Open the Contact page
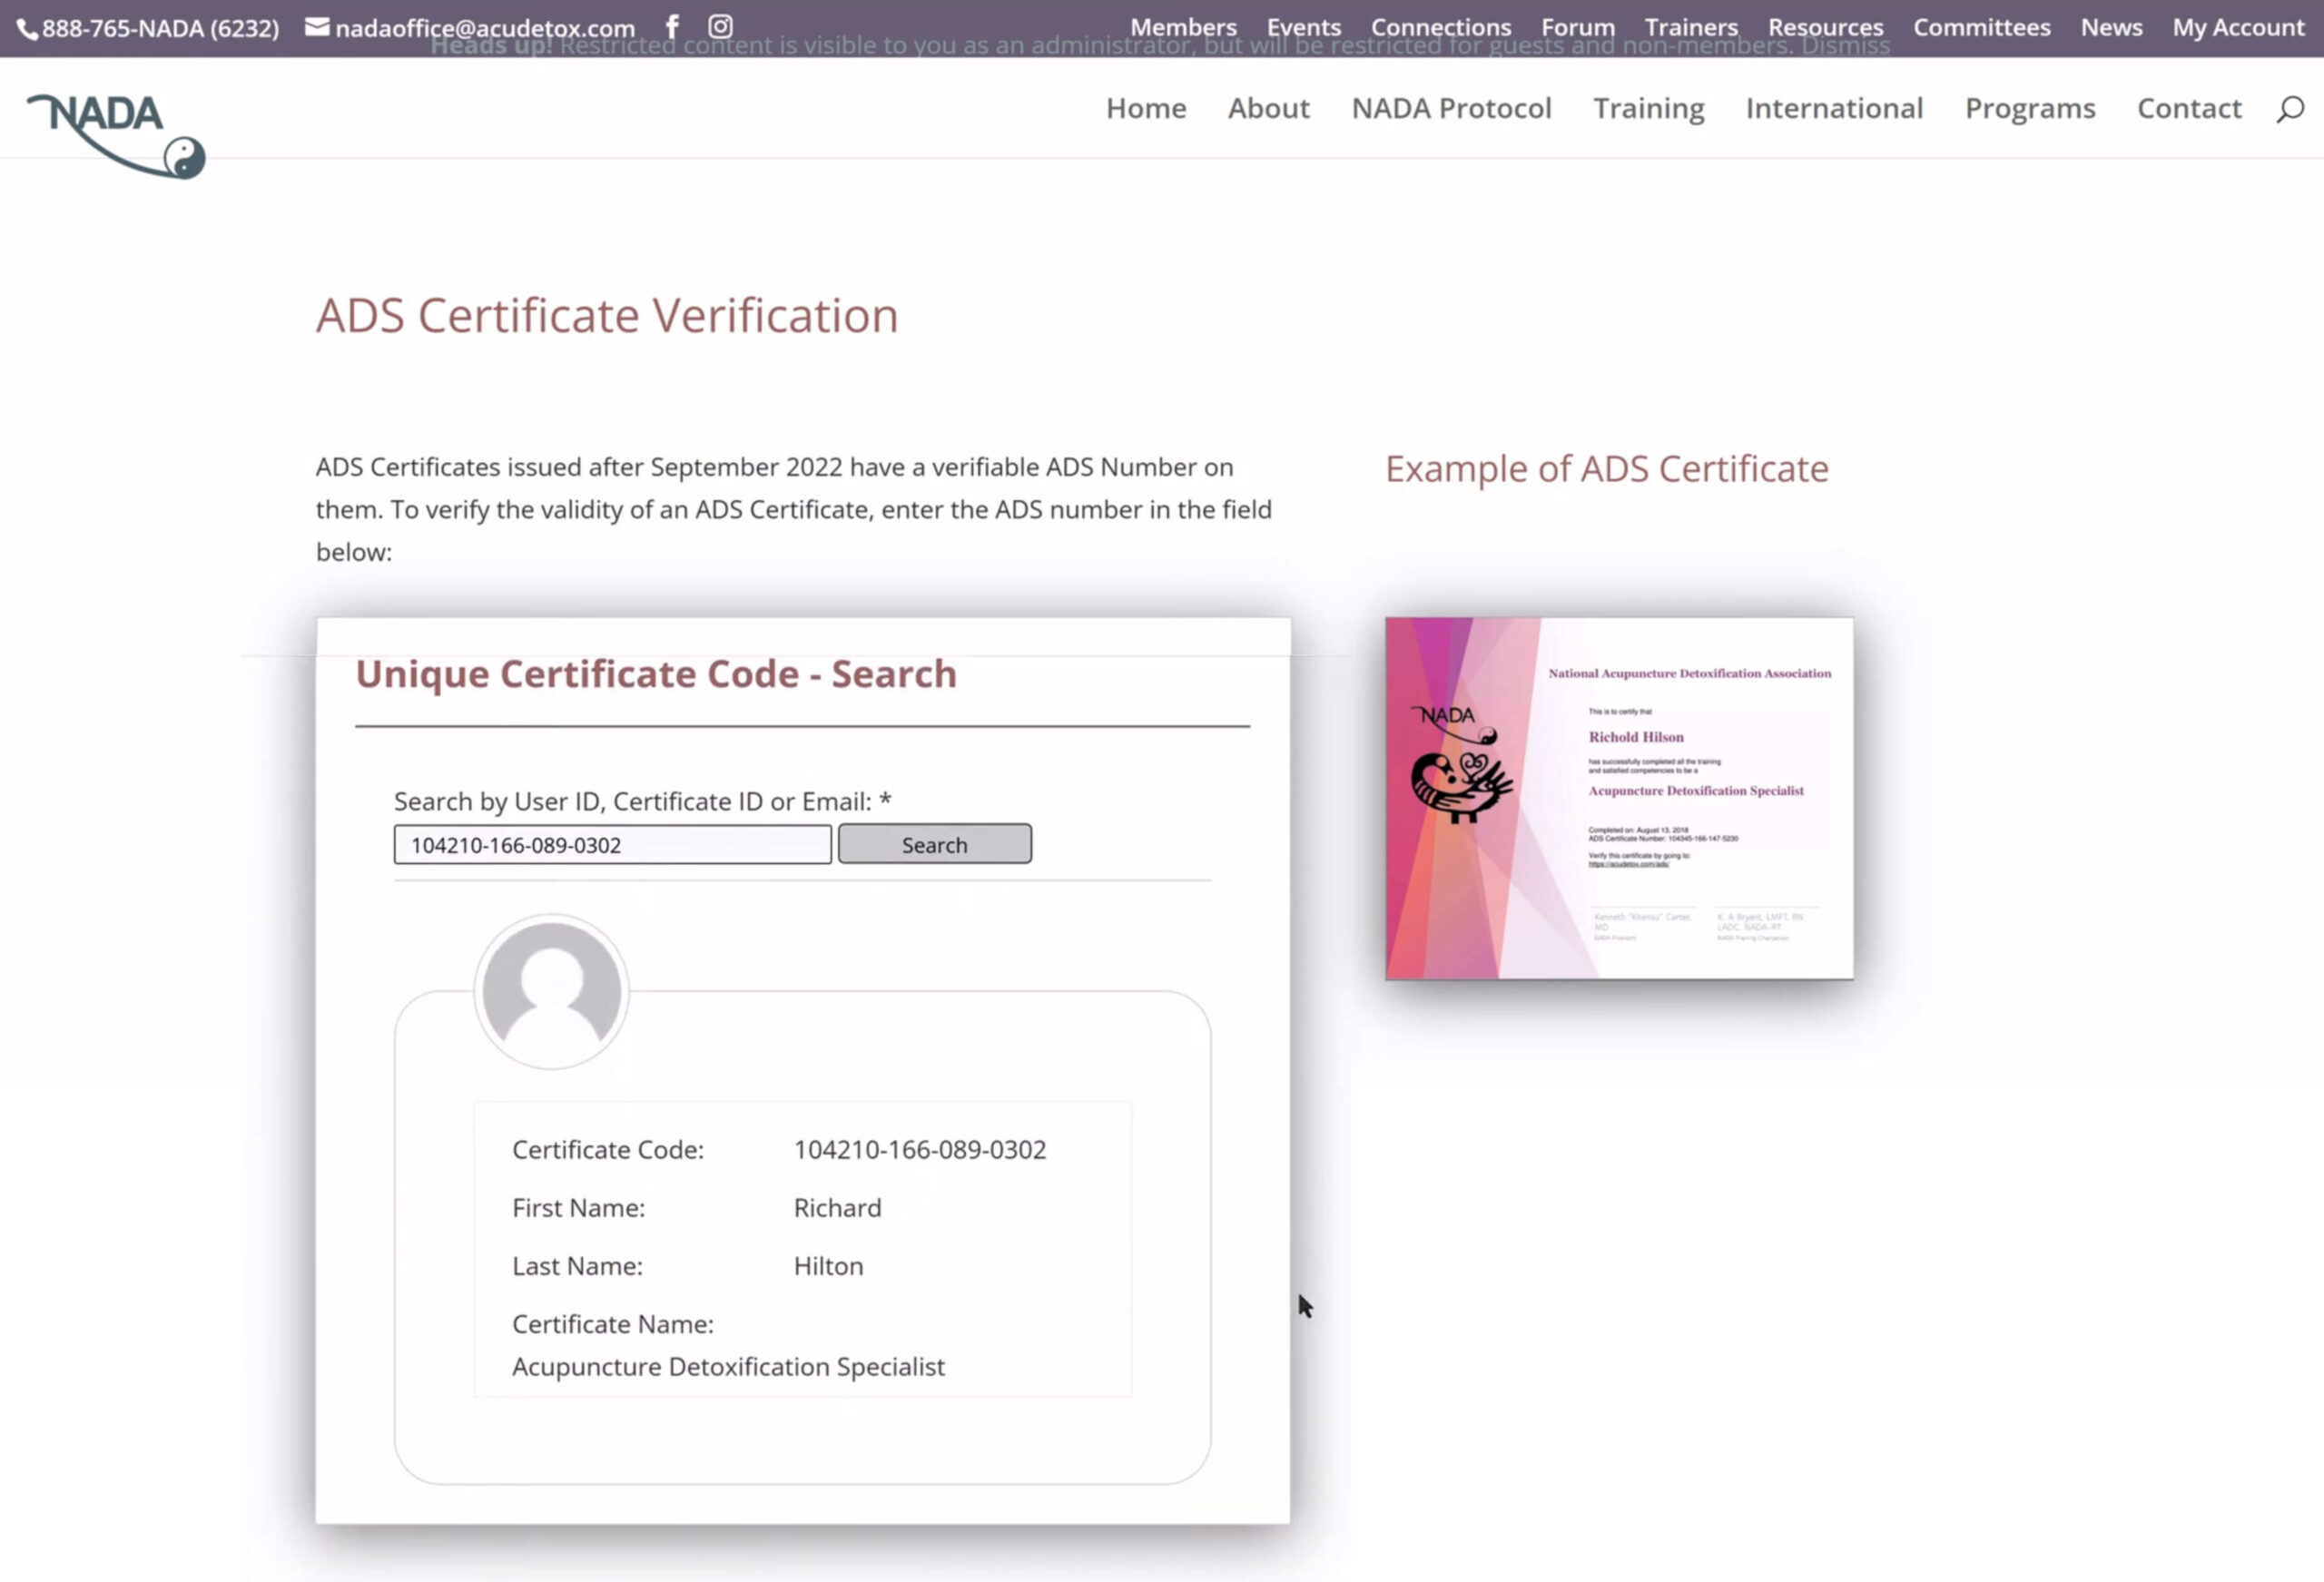Image resolution: width=2324 pixels, height=1582 pixels. point(2189,108)
